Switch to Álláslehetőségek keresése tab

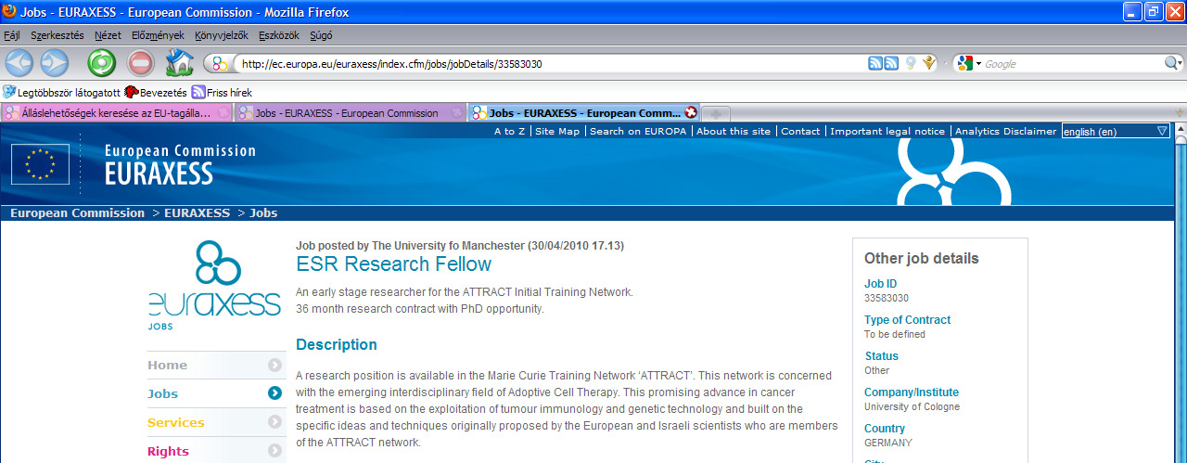116,113
